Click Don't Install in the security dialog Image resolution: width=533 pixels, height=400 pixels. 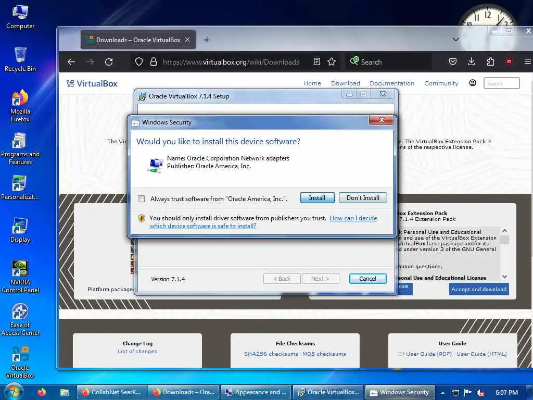click(363, 197)
